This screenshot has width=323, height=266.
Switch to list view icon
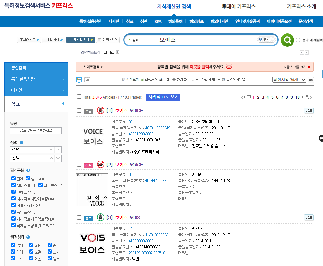point(79,80)
